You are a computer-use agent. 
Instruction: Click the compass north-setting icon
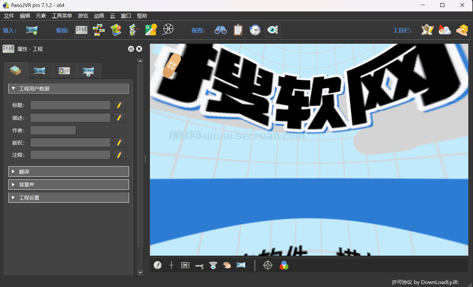[158, 265]
